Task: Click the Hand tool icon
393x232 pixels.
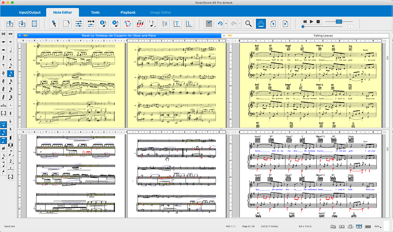Action: pyautogui.click(x=261, y=24)
